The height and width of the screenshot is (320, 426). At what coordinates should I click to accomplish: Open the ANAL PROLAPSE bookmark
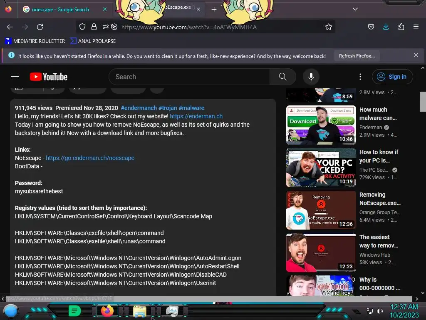click(x=93, y=41)
